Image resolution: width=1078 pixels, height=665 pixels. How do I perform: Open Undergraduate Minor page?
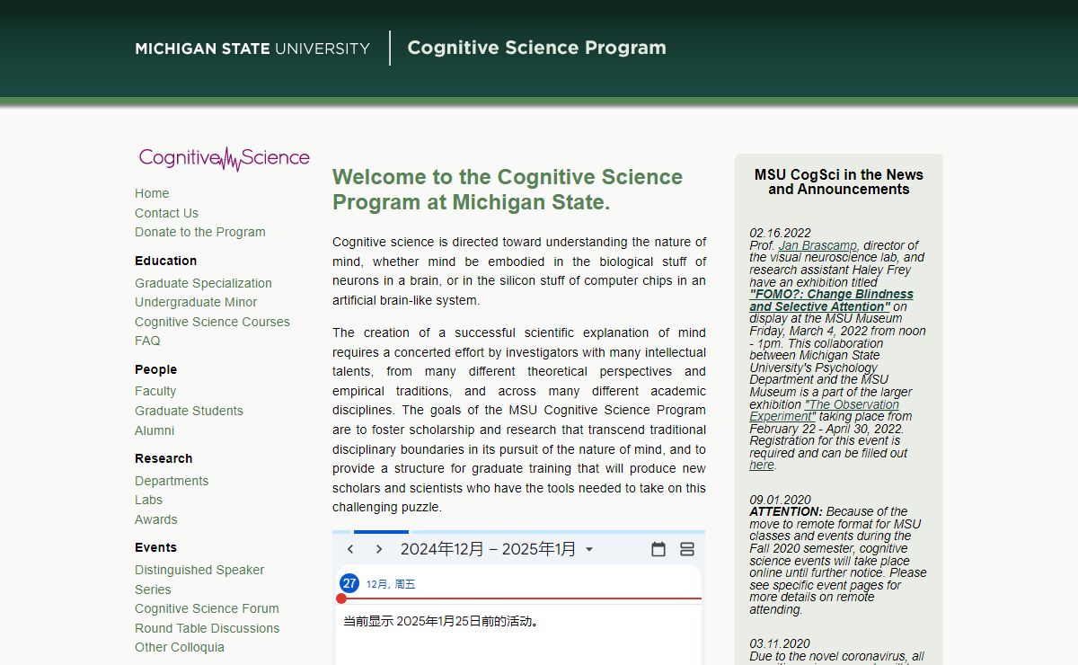(196, 302)
